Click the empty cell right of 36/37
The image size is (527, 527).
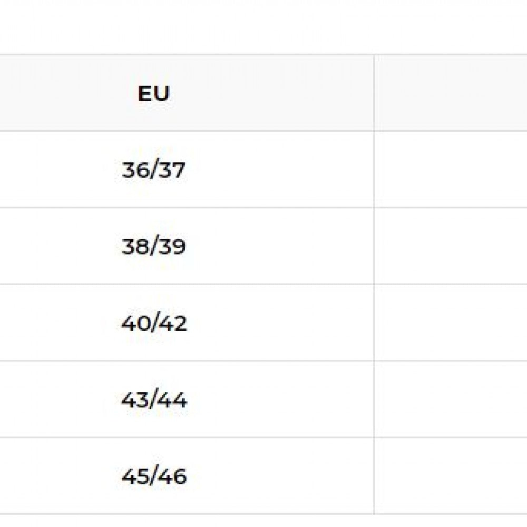click(451, 170)
